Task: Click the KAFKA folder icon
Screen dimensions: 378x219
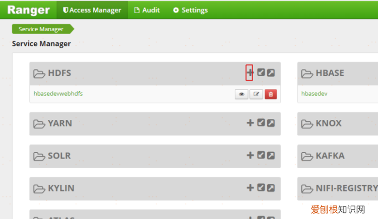Action: (x=307, y=157)
